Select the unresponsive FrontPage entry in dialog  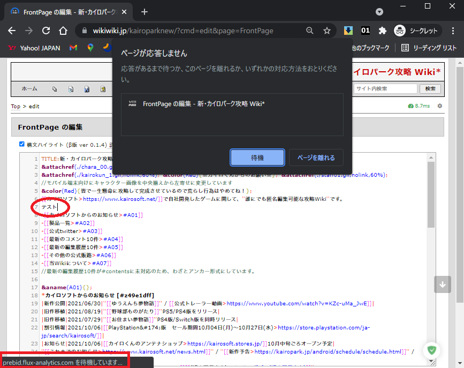232,104
